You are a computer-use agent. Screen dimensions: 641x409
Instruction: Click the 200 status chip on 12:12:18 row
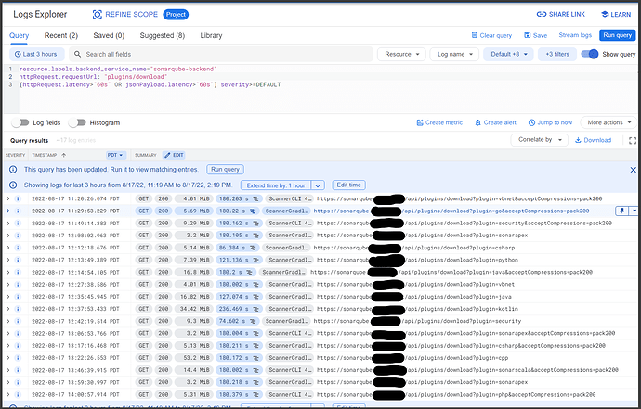tap(164, 248)
